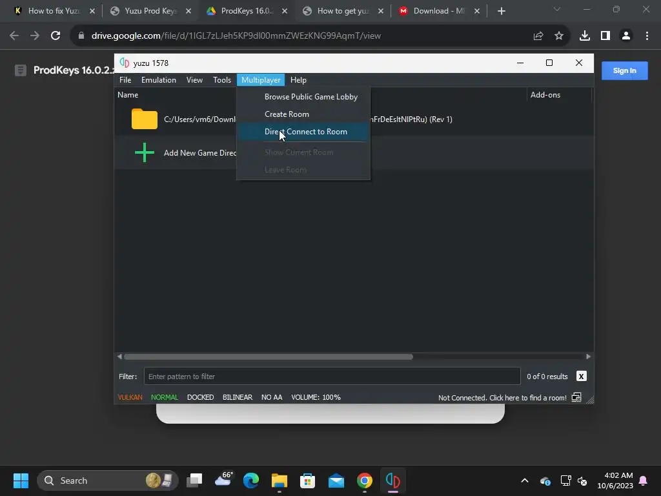Go back in Chrome browser
This screenshot has height=496, width=661.
[14, 36]
